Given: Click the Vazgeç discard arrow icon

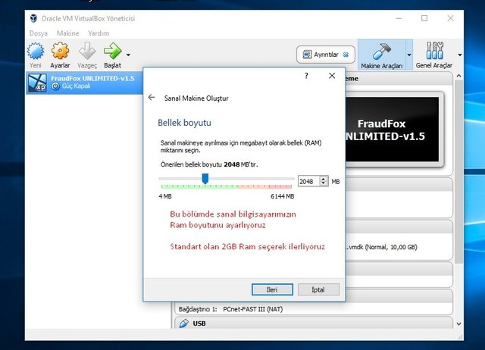Looking at the screenshot, I should (87, 51).
